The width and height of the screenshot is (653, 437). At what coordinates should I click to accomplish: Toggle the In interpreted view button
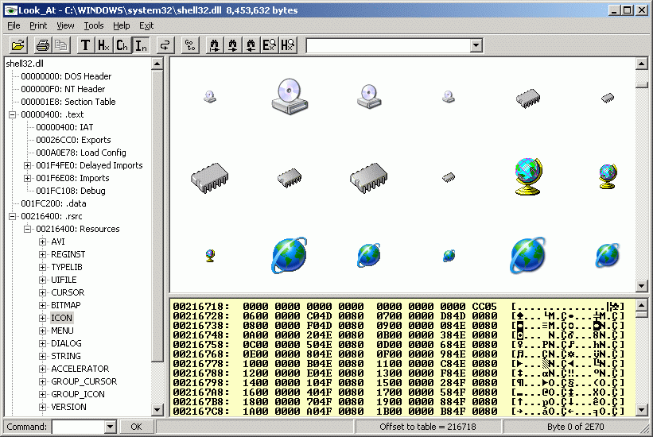(x=140, y=45)
